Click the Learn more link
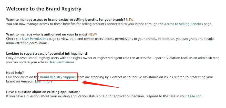226x108 pixels. point(44,82)
